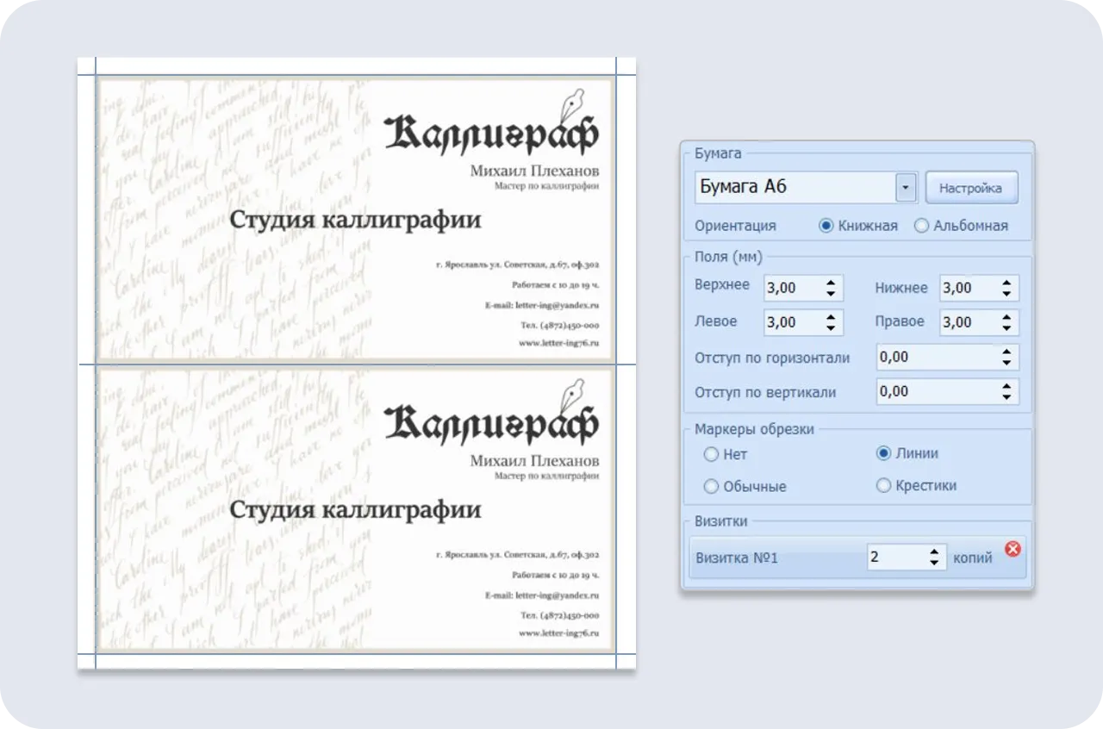The height and width of the screenshot is (729, 1103).
Task: Open the Бумага A6 paper dropdown
Action: click(x=905, y=187)
